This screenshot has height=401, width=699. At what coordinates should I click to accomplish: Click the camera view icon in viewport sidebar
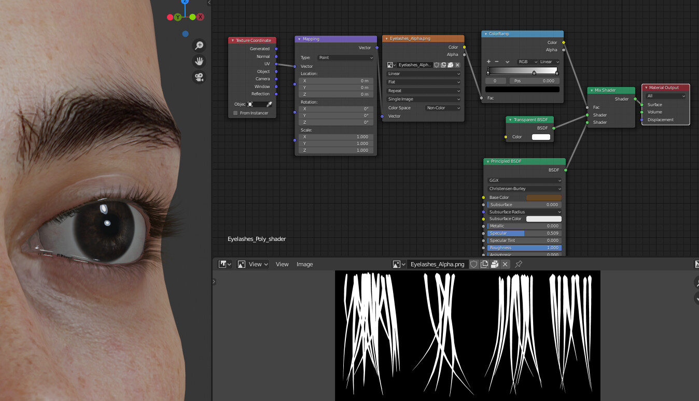[199, 77]
